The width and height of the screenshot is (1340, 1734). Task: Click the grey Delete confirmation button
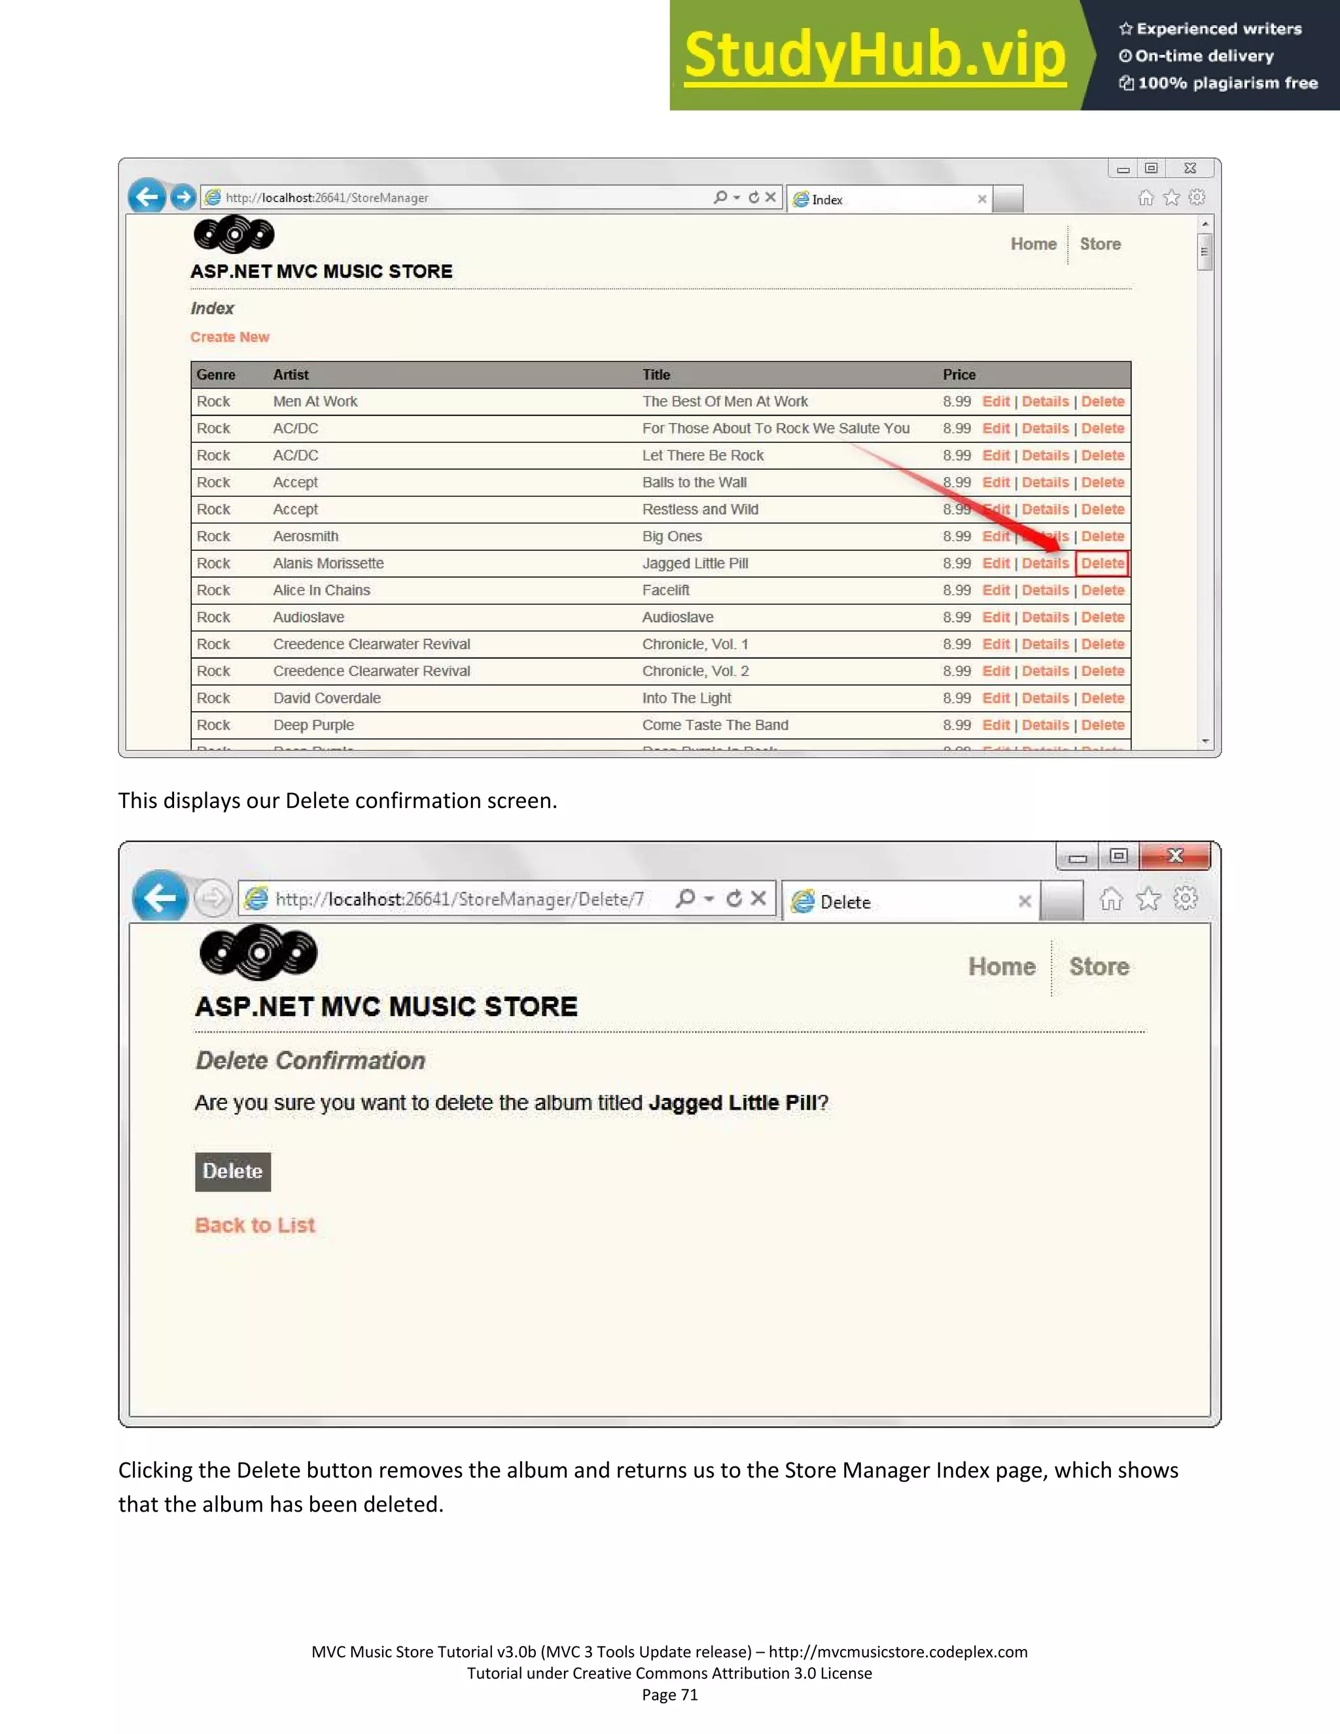pyautogui.click(x=232, y=1171)
